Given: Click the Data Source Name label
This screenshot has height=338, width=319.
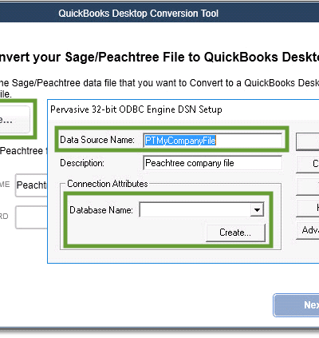Looking at the screenshot, I should tap(97, 140).
